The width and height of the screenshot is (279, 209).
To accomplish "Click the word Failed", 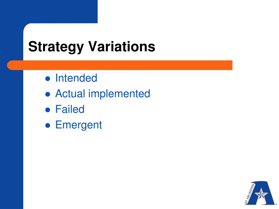I will [x=70, y=109].
